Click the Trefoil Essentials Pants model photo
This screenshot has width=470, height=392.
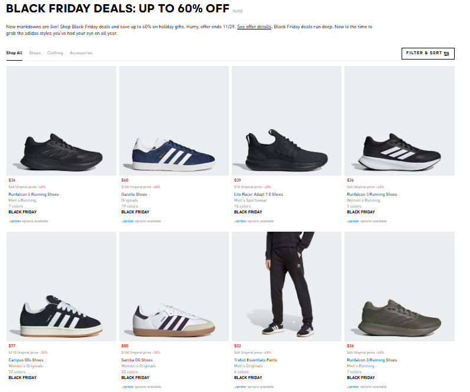click(x=287, y=286)
